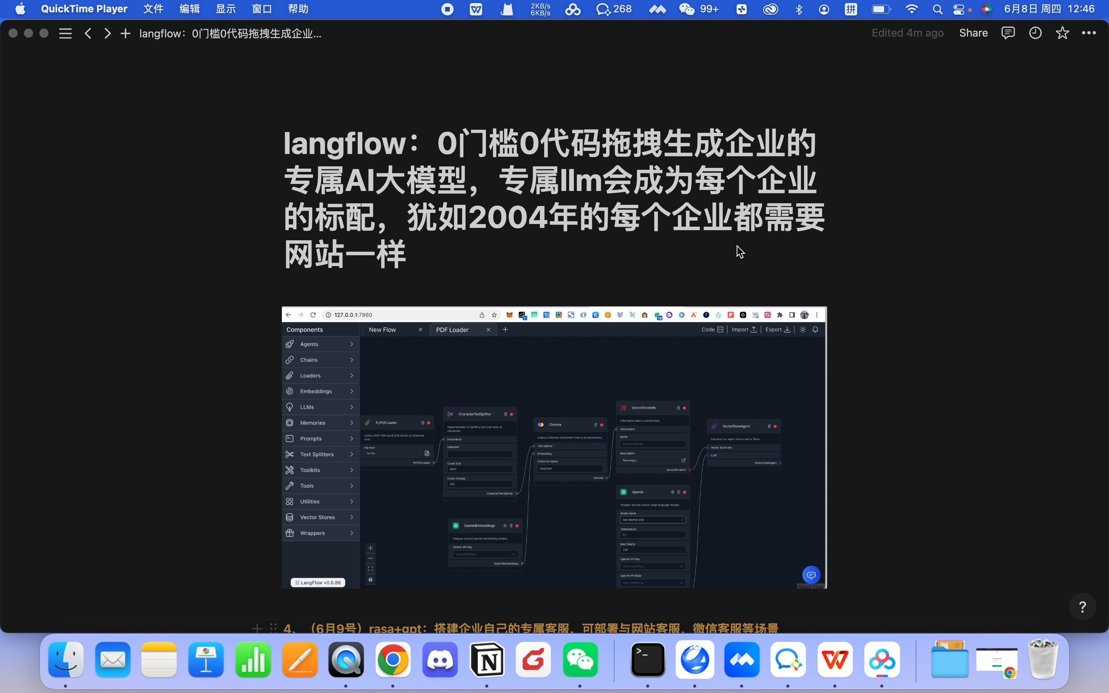
Task: Open the Creative Cloud menu bar icon
Action: pos(771,9)
